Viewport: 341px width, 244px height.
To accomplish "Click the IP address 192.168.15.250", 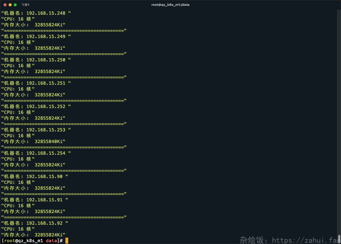I will (46, 60).
